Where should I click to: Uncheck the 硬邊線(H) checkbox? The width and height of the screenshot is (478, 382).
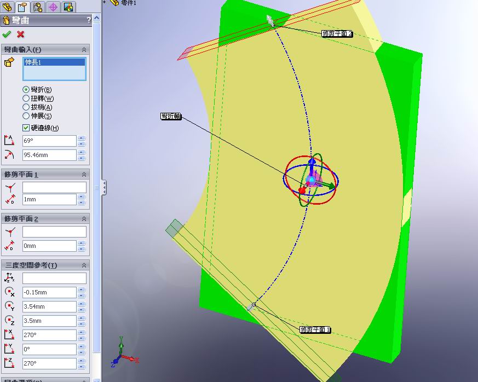click(x=26, y=128)
